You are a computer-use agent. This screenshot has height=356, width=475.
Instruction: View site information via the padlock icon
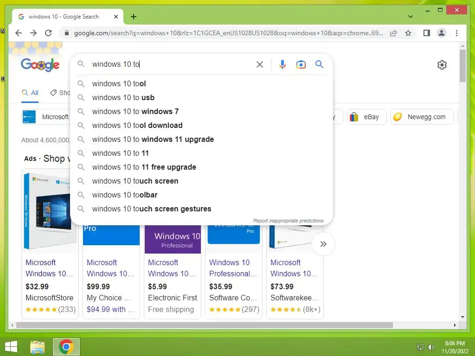coord(67,33)
